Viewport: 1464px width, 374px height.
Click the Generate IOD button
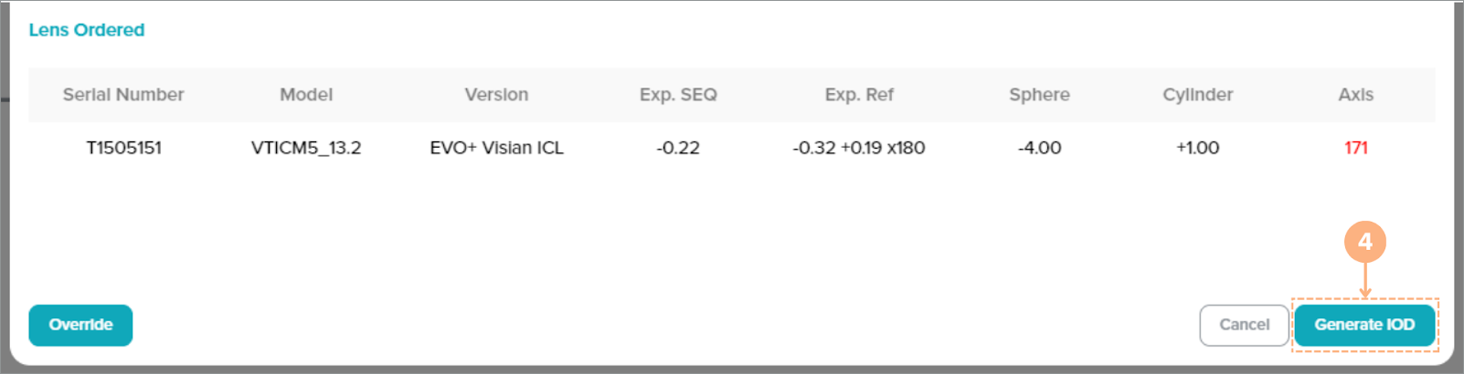[1363, 325]
